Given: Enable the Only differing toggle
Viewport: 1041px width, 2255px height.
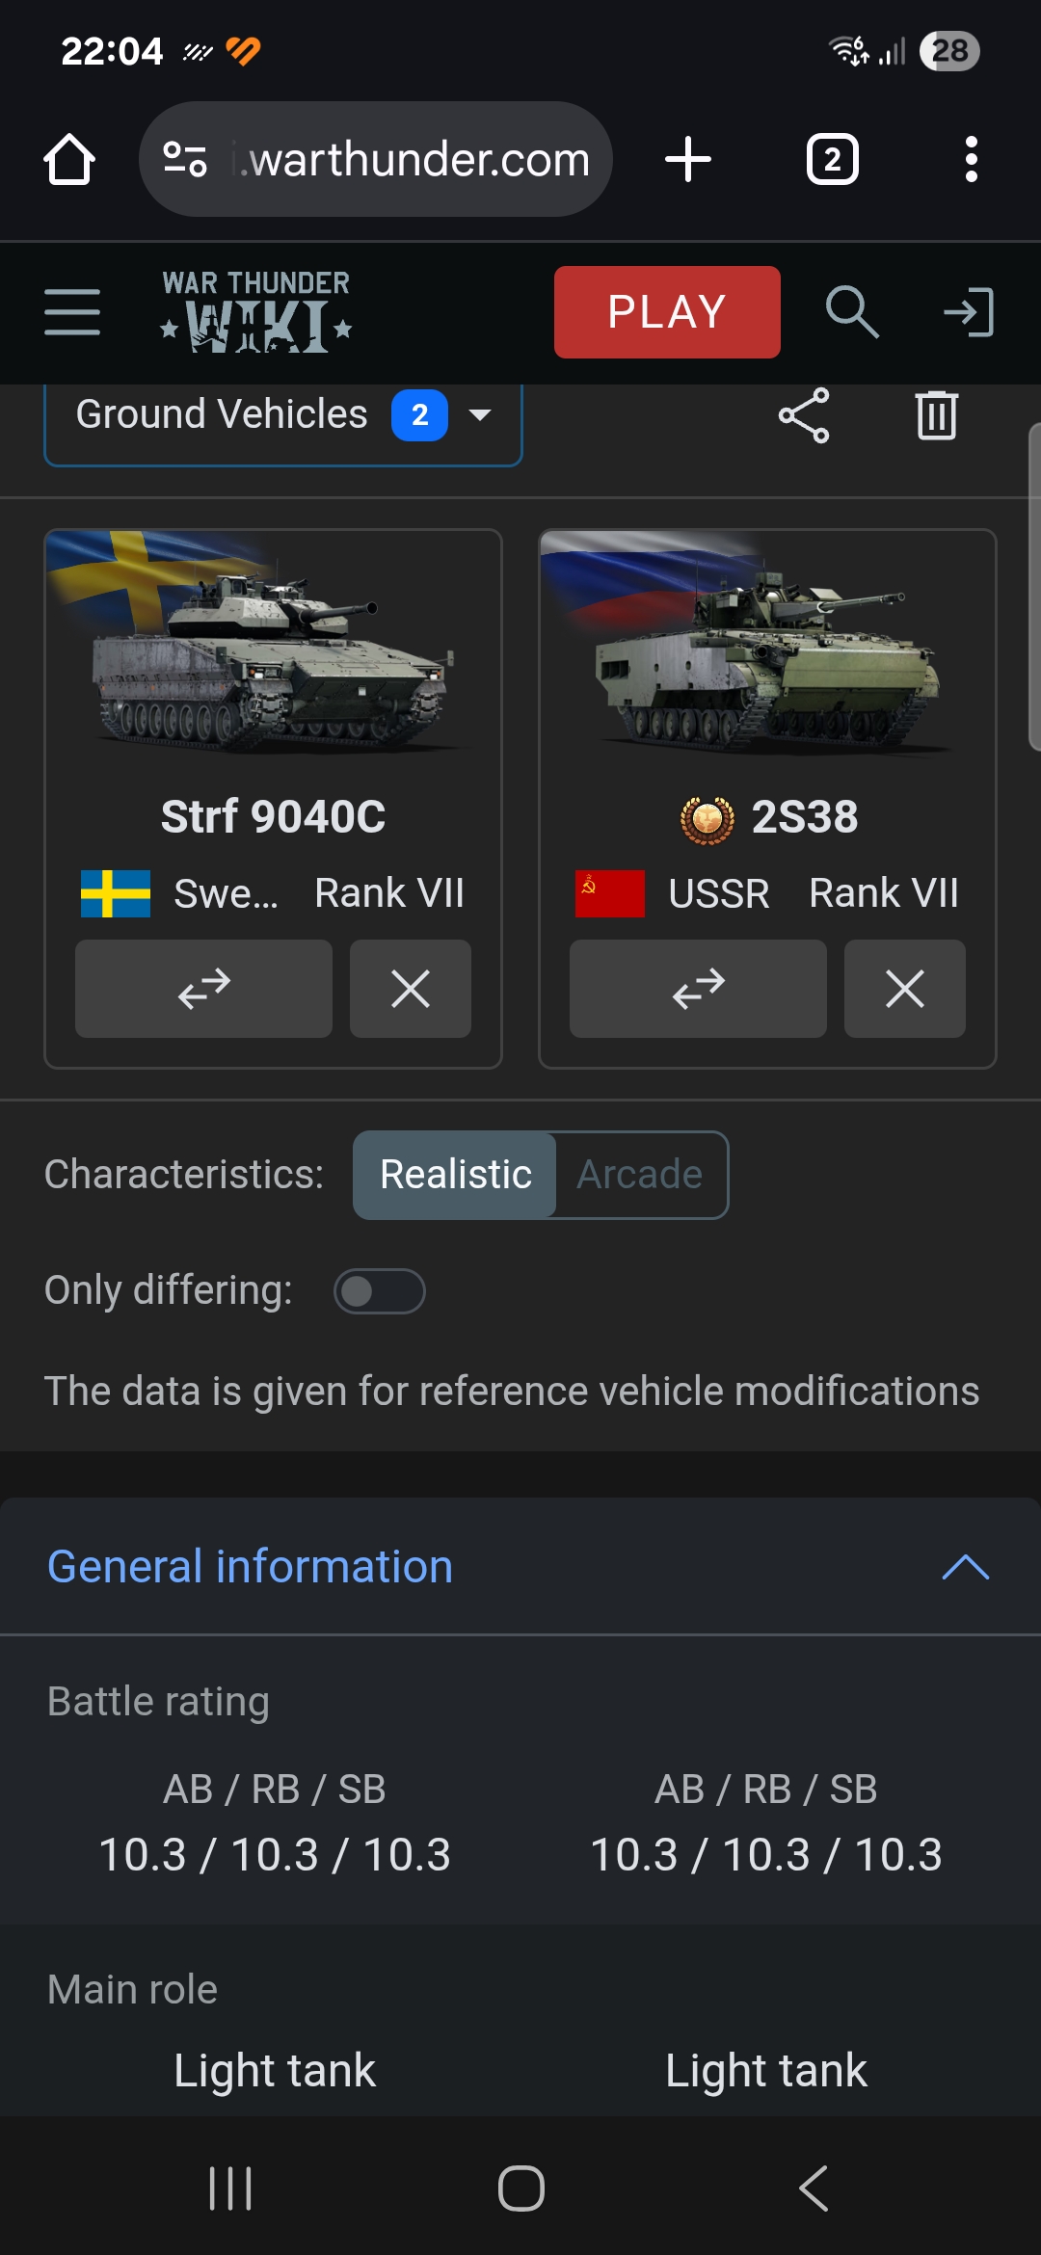Looking at the screenshot, I should pos(380,1290).
